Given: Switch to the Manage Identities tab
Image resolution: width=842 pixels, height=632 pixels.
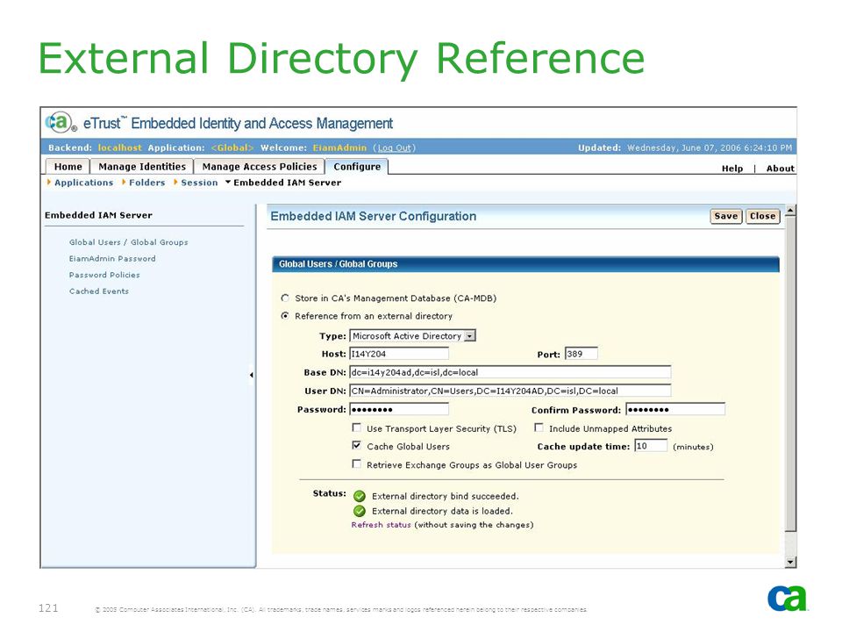Looking at the screenshot, I should (x=142, y=167).
